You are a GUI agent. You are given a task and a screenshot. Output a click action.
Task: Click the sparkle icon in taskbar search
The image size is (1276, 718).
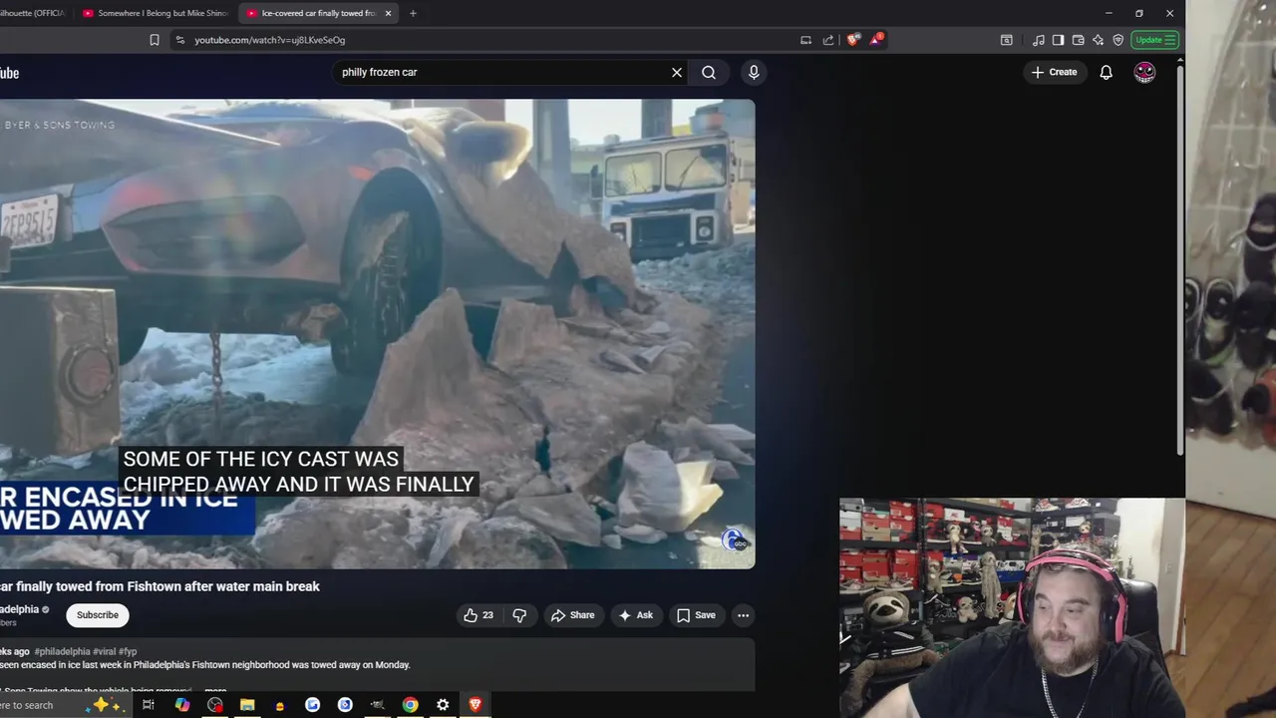click(105, 705)
